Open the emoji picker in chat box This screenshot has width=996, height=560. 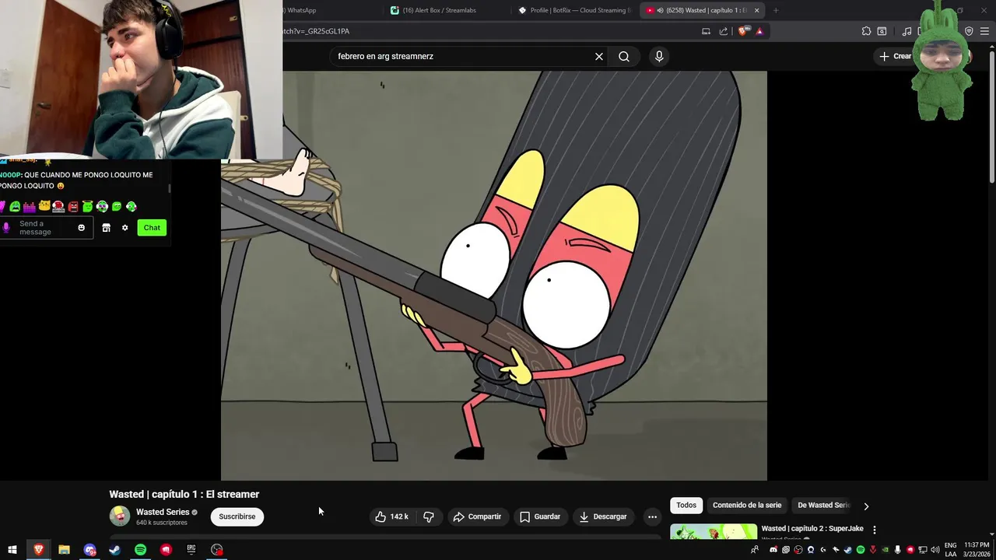[x=81, y=228]
